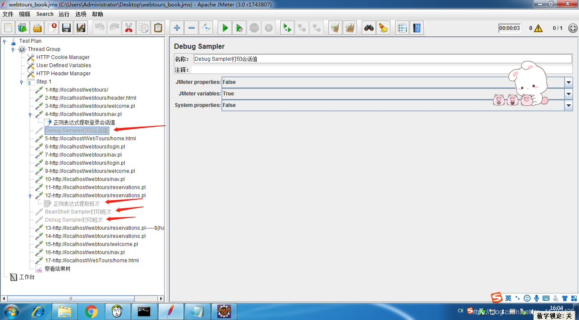579x320 pixels.
Task: Click the Save Test Plan As icon
Action: tap(81, 28)
